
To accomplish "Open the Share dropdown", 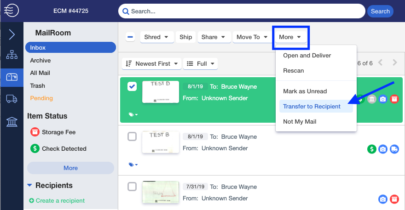I will point(214,37).
